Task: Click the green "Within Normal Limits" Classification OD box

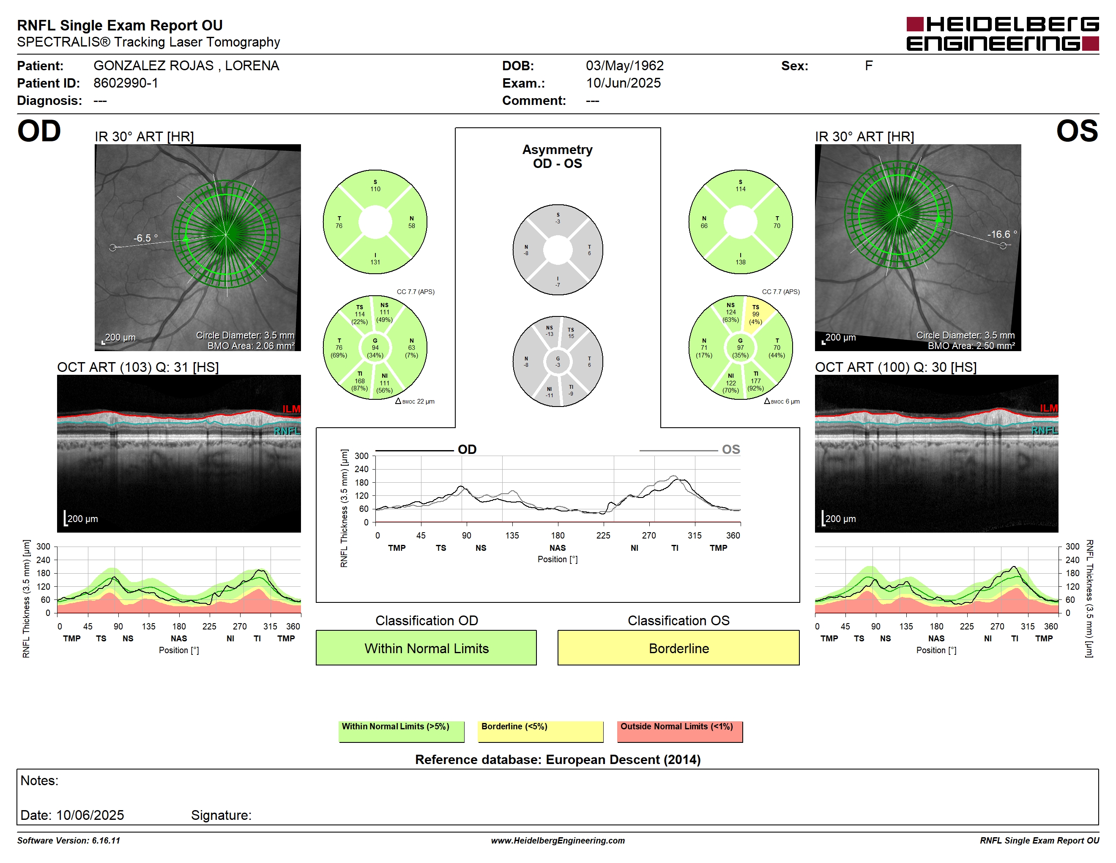Action: click(x=426, y=648)
